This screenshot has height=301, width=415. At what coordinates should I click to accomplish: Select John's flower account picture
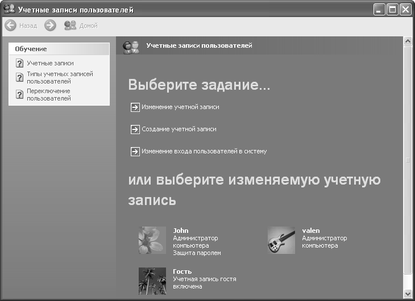click(x=152, y=240)
